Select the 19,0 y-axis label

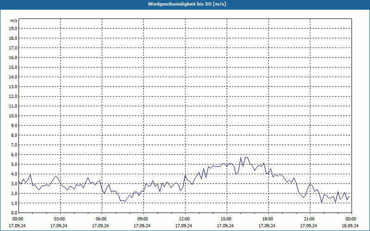point(13,28)
